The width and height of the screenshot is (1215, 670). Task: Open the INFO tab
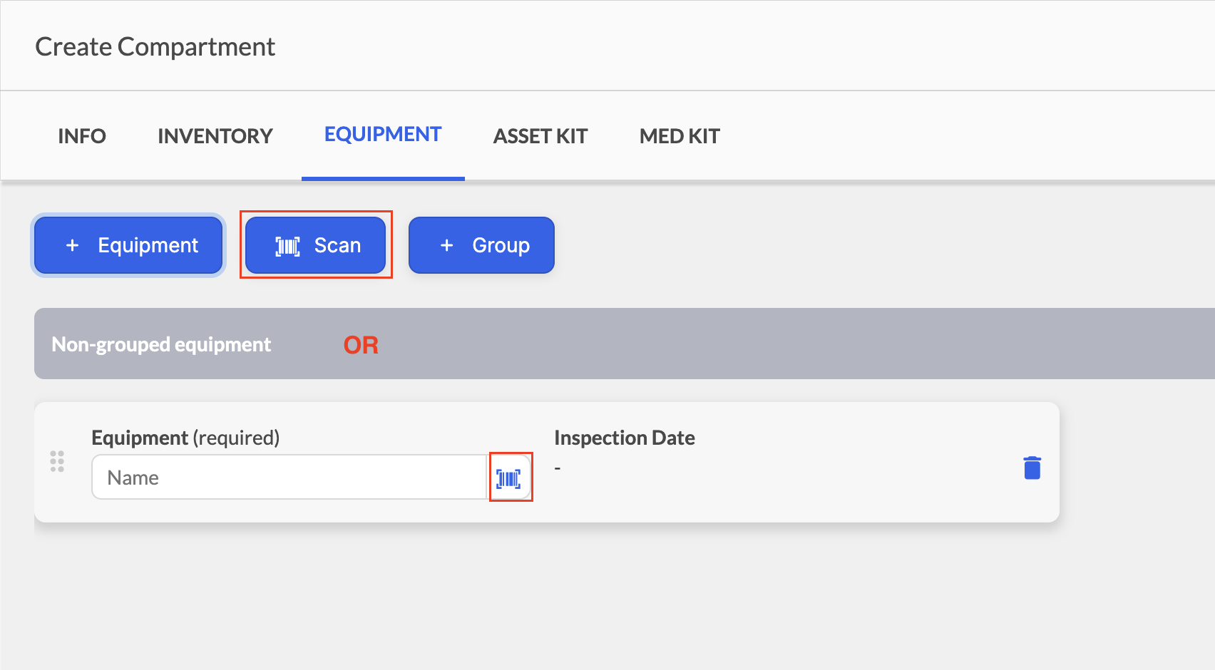[x=82, y=135]
